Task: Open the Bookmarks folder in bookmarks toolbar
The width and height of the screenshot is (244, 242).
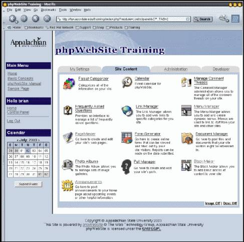Action: (x=34, y=28)
